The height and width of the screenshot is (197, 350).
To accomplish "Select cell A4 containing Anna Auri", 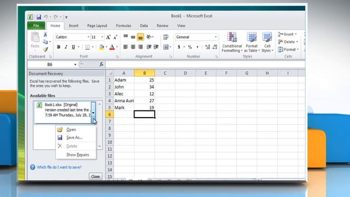I will point(124,101).
